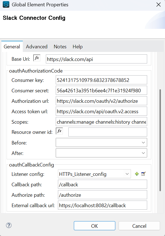Click the Resource owner id label
Viewport: 165px width, 236px height.
(32, 132)
